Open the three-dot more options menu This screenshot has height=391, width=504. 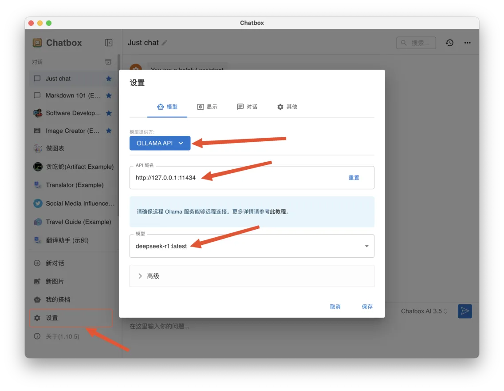click(467, 43)
